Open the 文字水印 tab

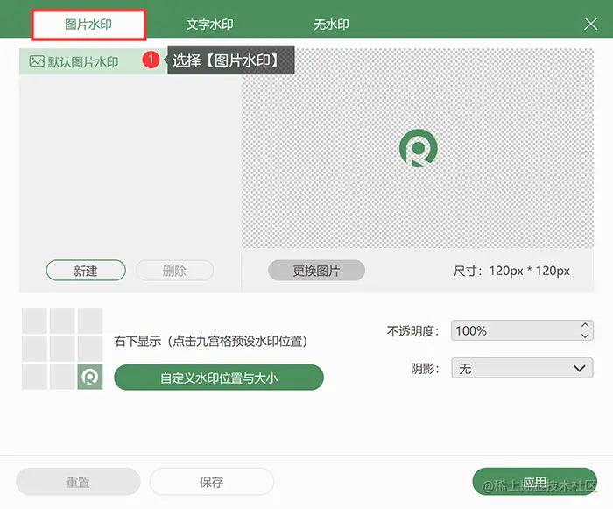(x=210, y=25)
